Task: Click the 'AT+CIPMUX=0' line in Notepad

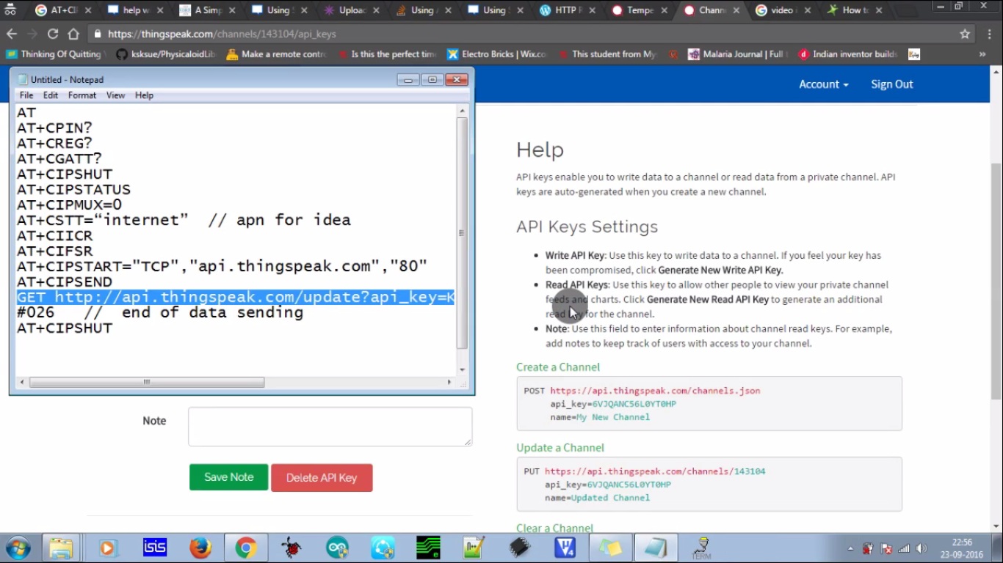Action: tap(70, 205)
